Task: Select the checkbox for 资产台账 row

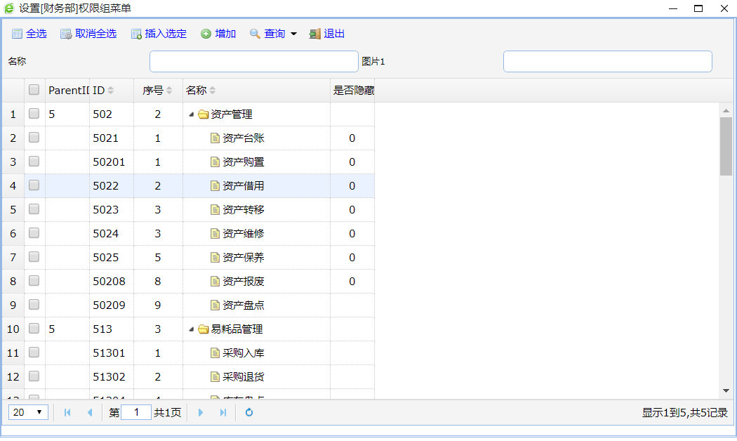Action: pos(34,138)
